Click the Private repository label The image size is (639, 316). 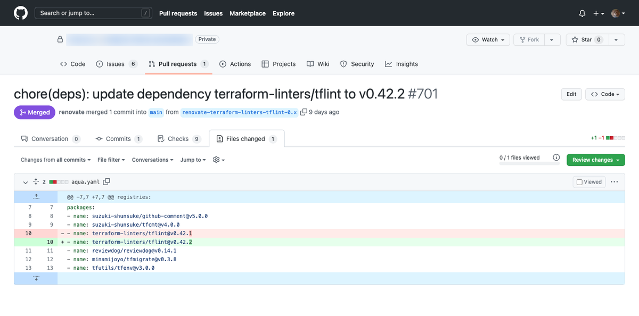click(x=207, y=39)
